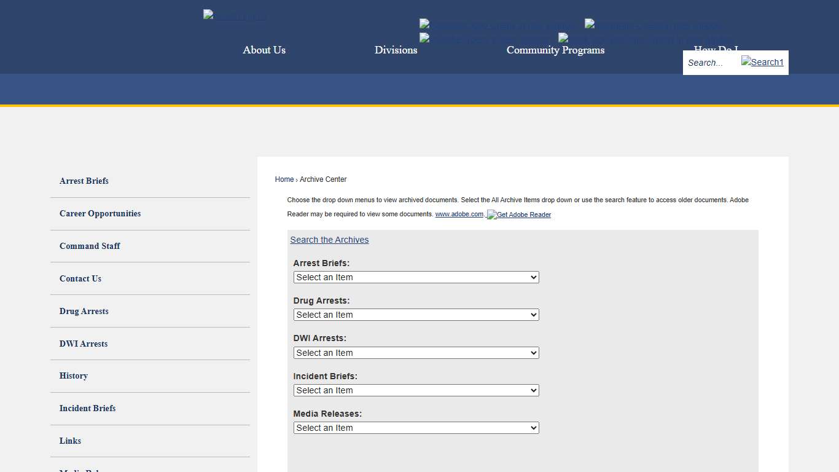Open the Arrest Briefs item selector
The width and height of the screenshot is (839, 472).
pos(416,277)
